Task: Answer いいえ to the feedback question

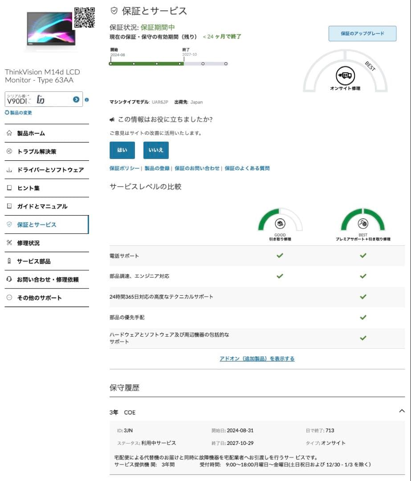Action: 155,150
